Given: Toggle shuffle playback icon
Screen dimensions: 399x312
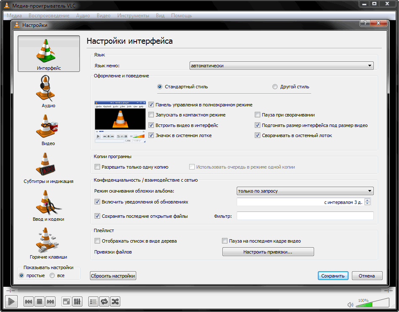Looking at the screenshot, I should pyautogui.click(x=115, y=301).
